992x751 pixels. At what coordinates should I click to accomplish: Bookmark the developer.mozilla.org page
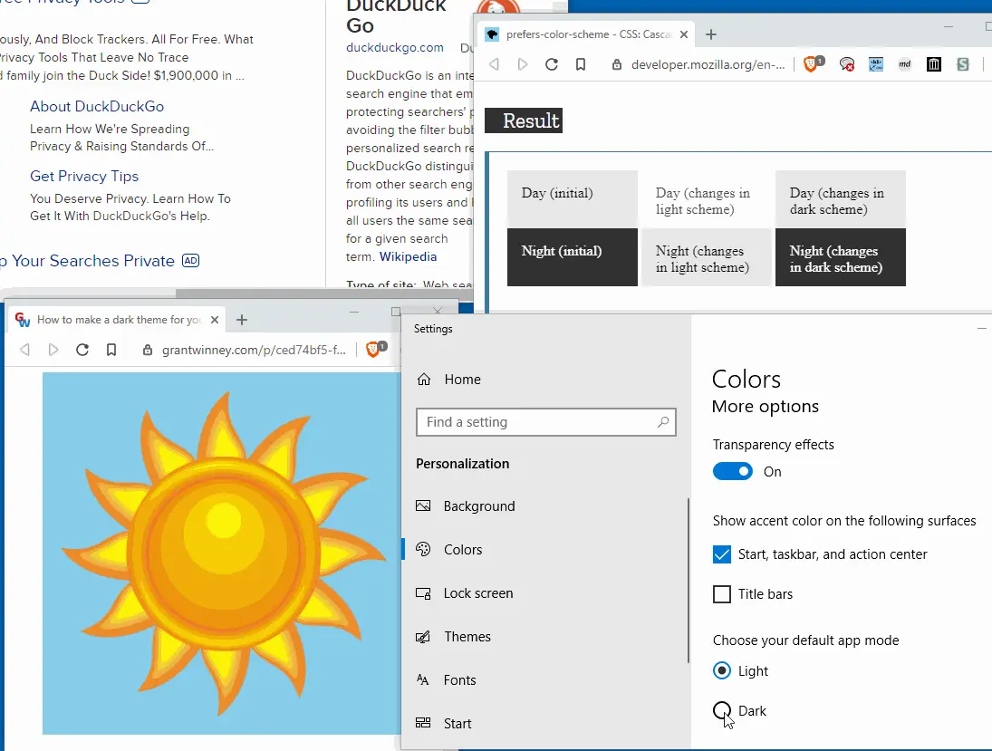coord(581,64)
